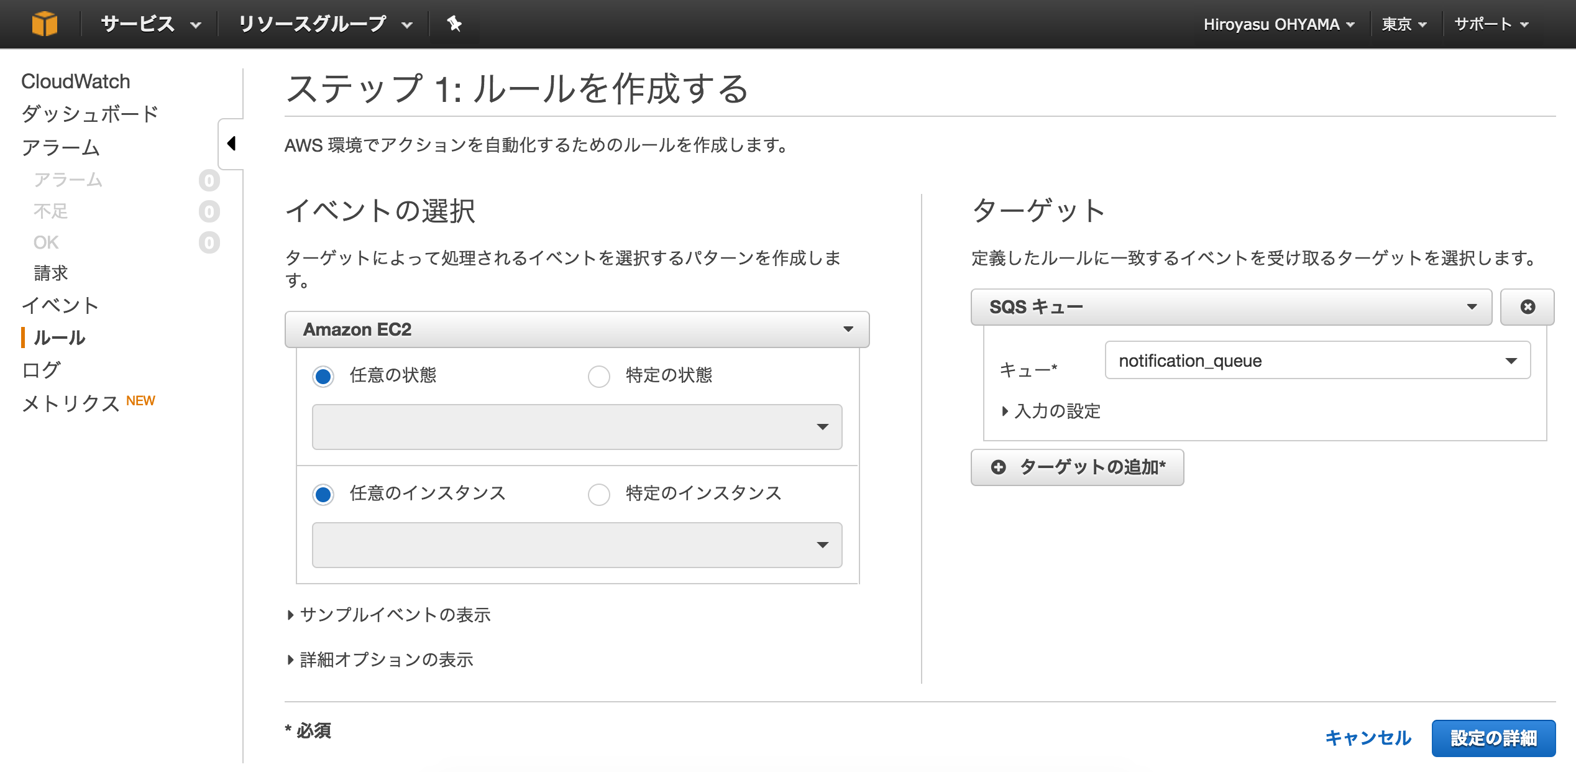Screen dimensions: 1576x772
Task: Click the 設定の詳細 button
Action: click(x=1493, y=738)
